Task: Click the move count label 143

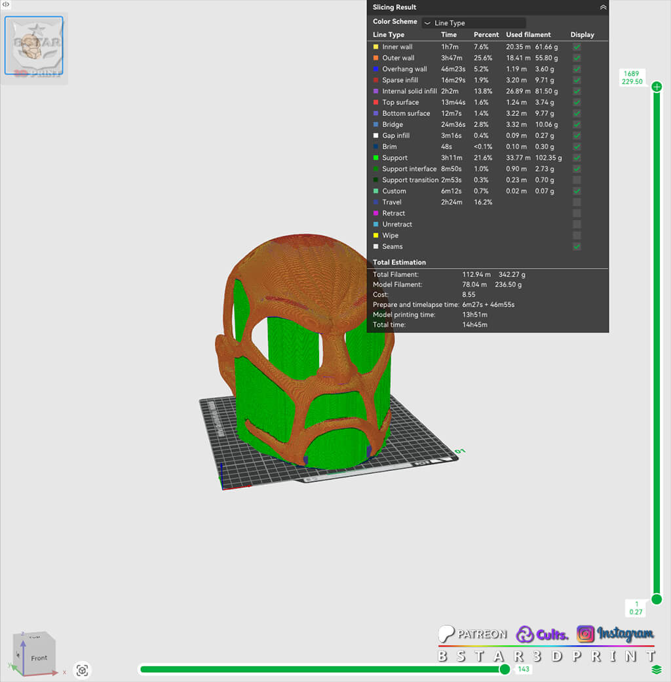Action: 524,670
